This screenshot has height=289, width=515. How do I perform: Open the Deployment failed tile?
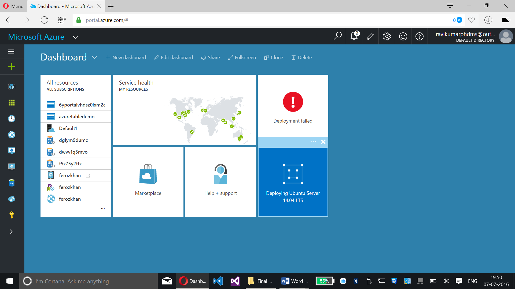point(293,106)
